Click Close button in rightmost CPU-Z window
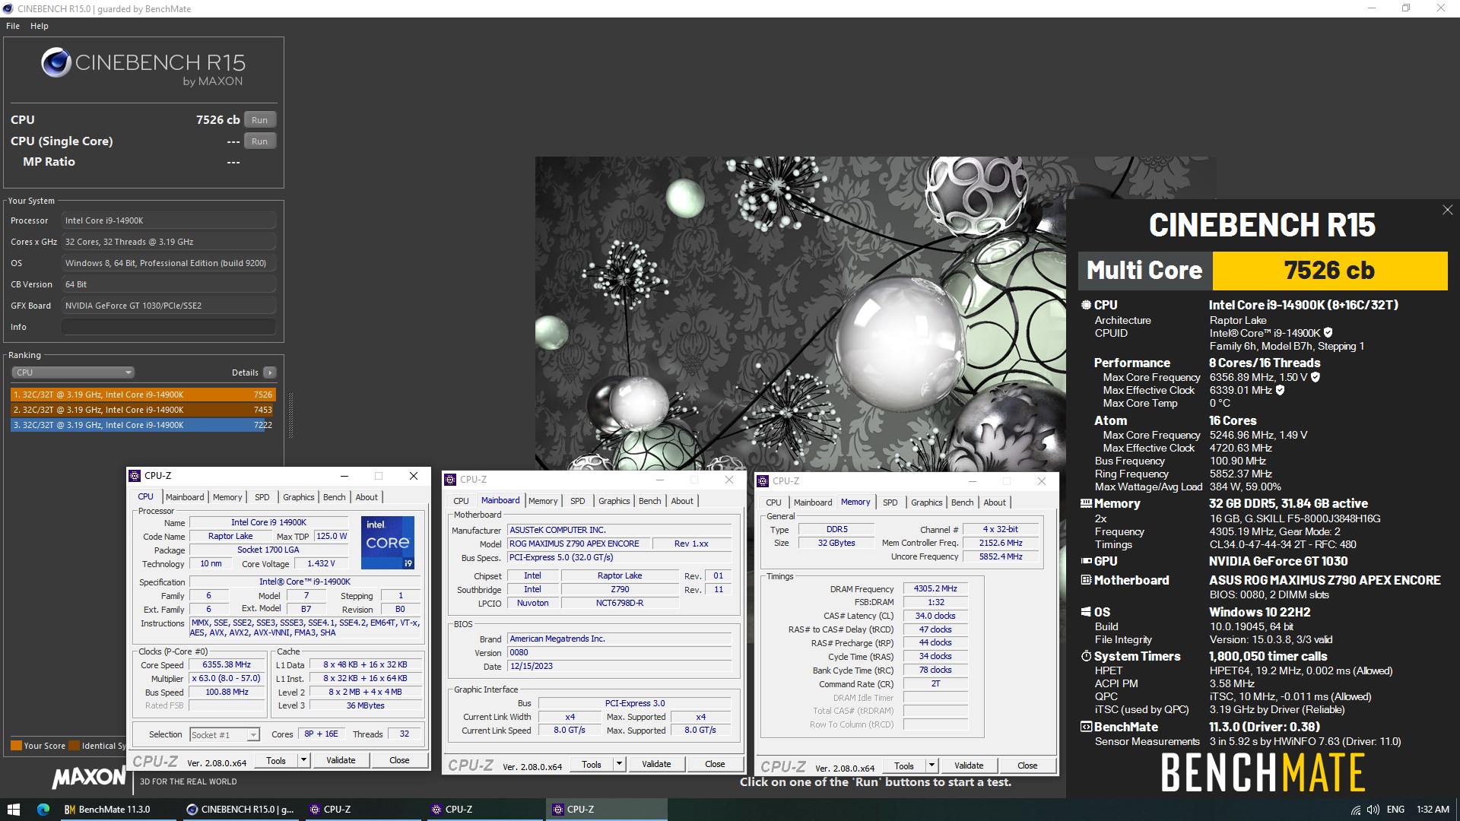 (x=1027, y=766)
